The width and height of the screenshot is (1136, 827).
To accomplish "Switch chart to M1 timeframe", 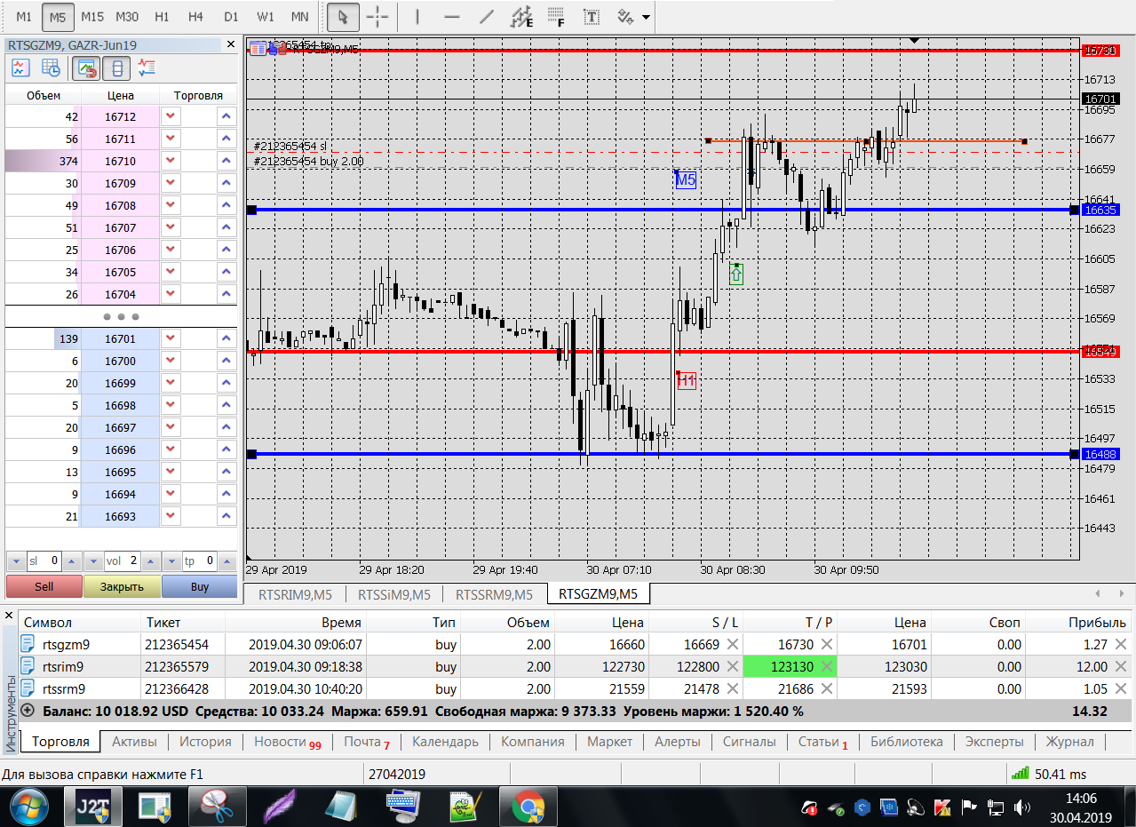I will pos(25,16).
